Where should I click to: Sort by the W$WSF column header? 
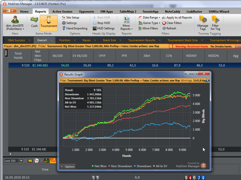pos(191,56)
